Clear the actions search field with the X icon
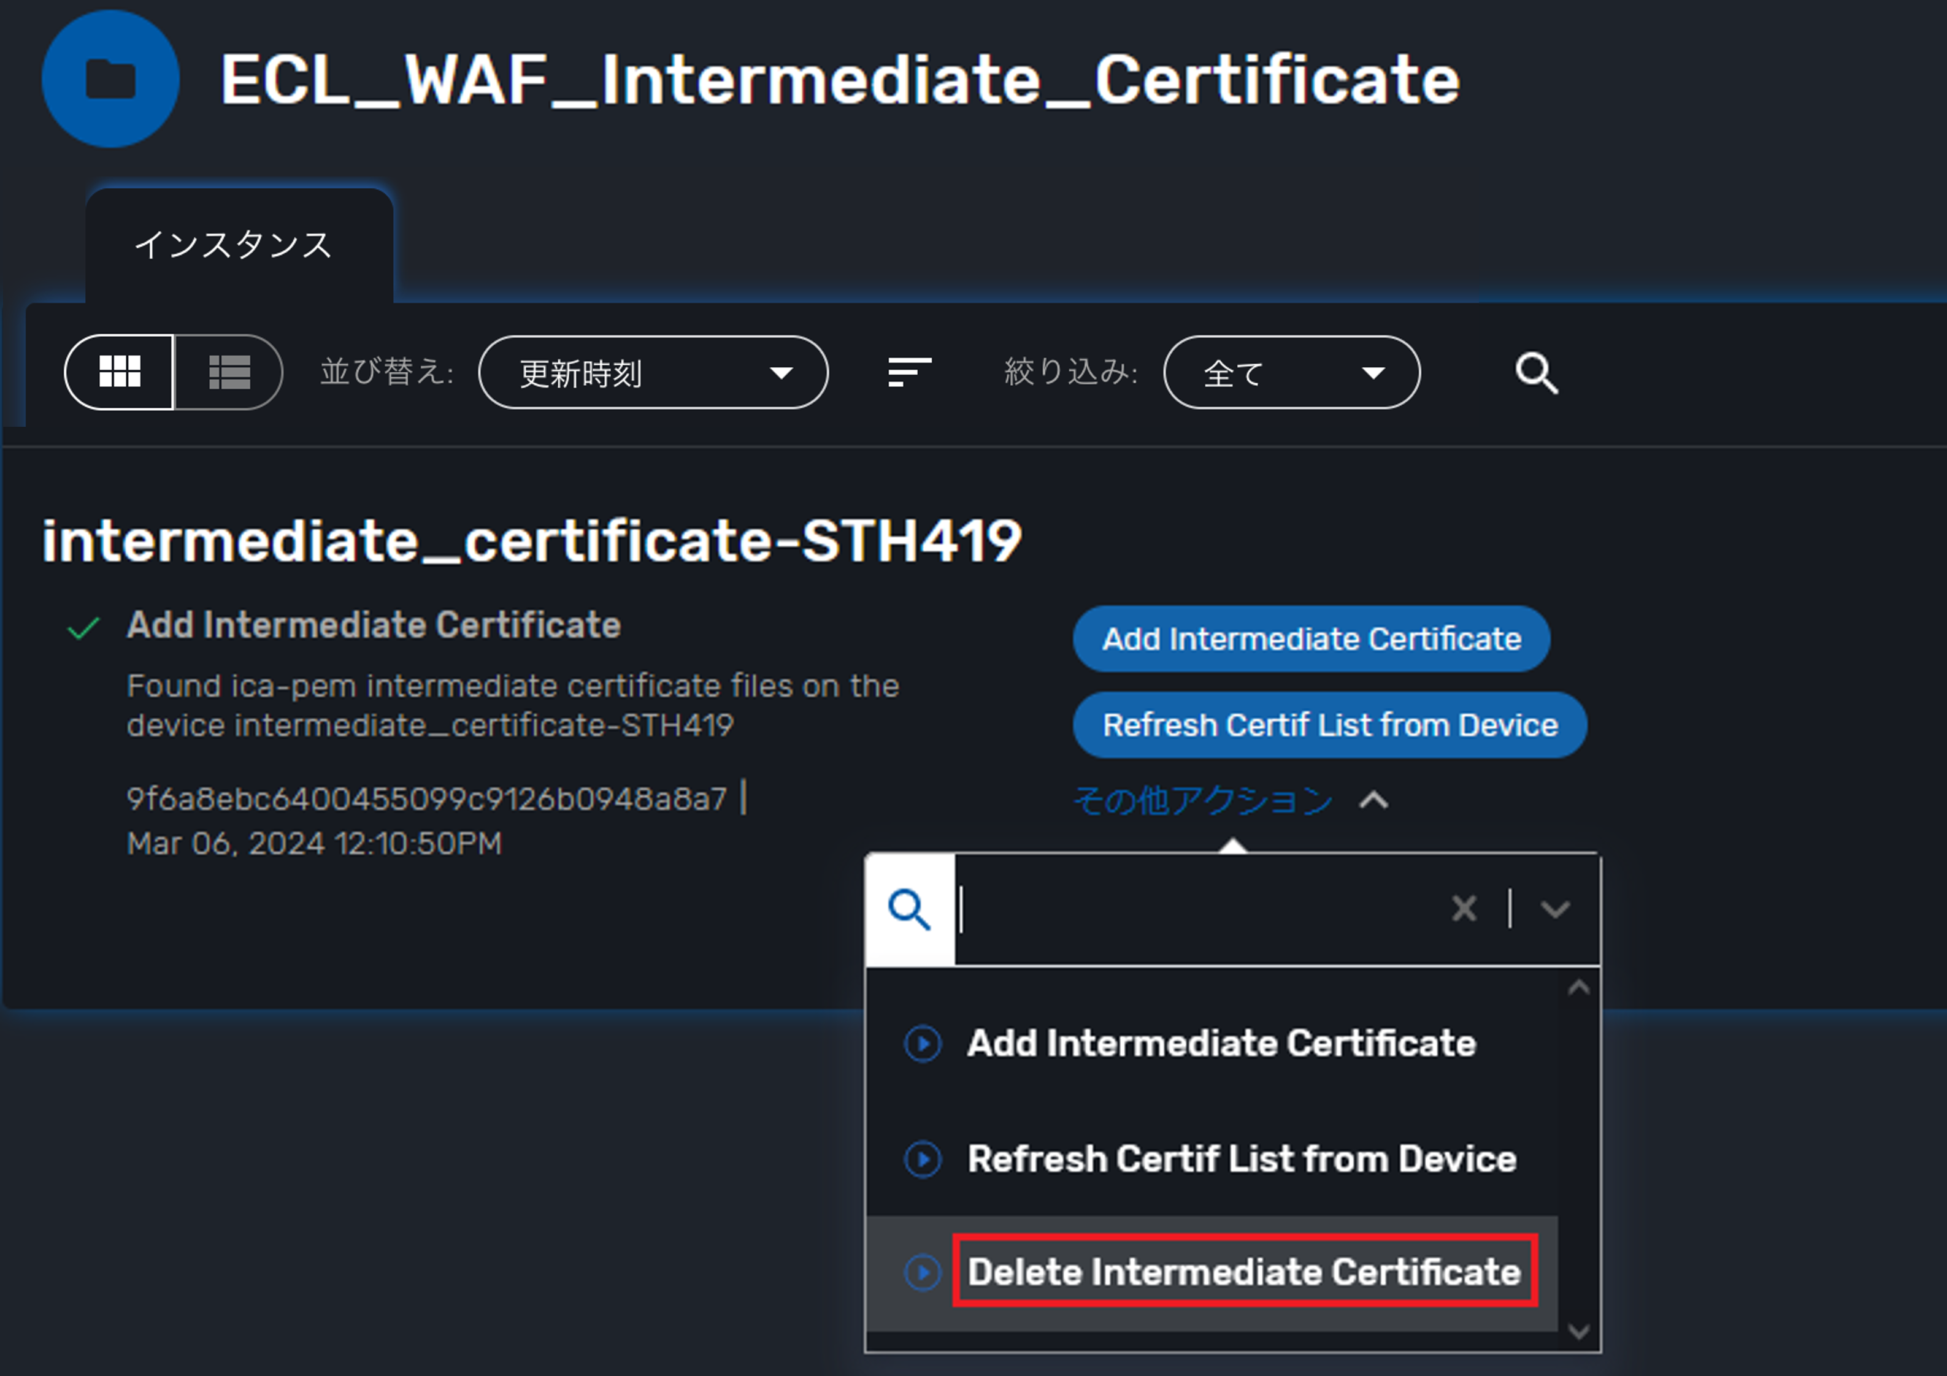Image resolution: width=1947 pixels, height=1376 pixels. coord(1464,908)
